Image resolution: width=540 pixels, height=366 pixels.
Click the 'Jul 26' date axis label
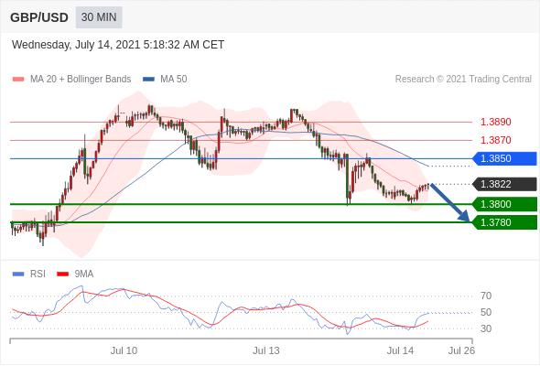pyautogui.click(x=461, y=350)
